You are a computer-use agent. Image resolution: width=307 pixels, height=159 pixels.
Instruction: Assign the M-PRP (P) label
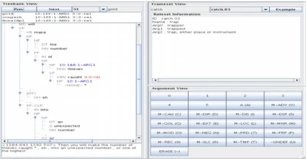pyautogui.click(x=283, y=133)
